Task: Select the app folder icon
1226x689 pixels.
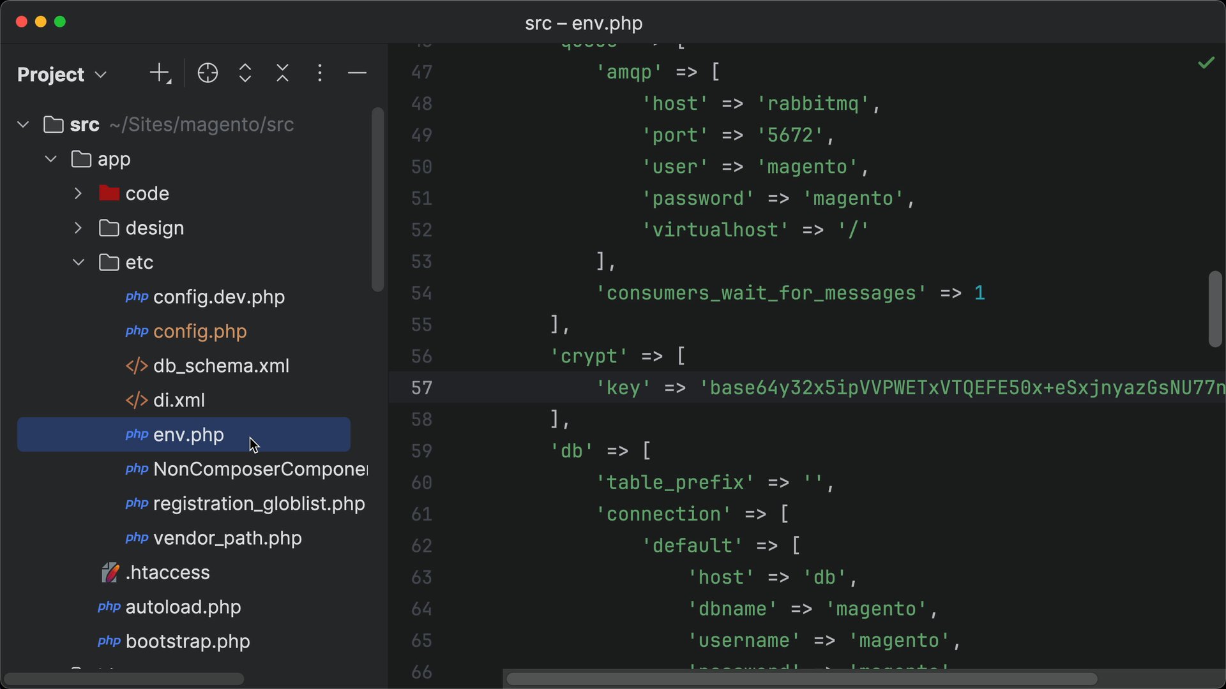Action: pos(81,158)
